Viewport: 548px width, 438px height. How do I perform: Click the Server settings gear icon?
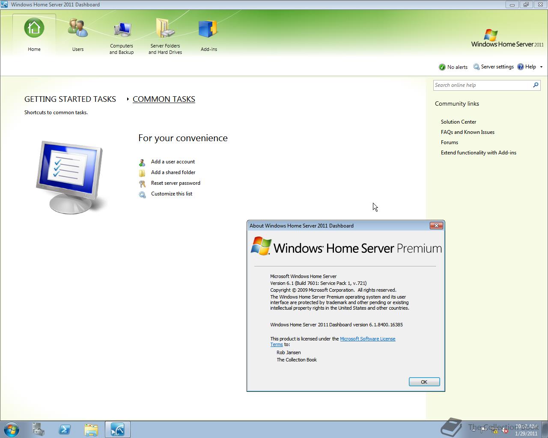(477, 67)
